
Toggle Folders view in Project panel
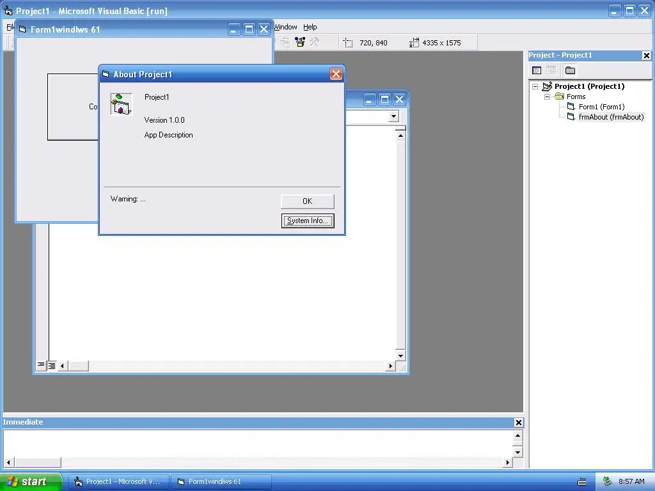click(x=570, y=70)
